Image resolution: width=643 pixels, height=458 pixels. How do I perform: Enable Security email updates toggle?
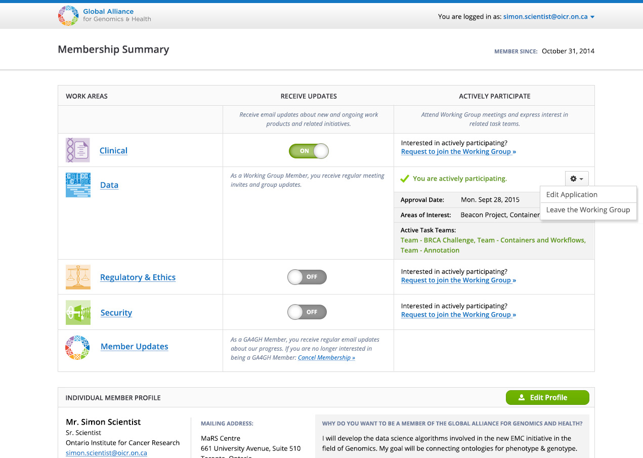307,312
